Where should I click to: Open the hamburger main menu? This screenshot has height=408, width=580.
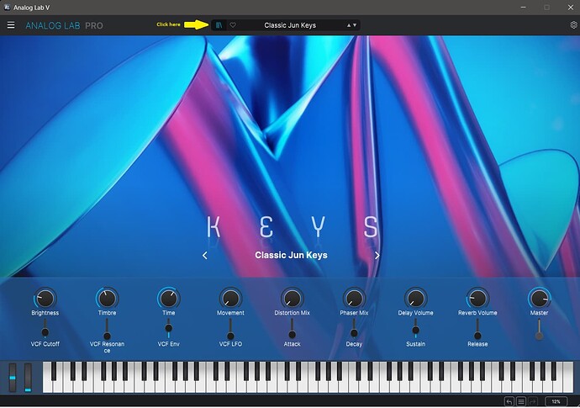click(11, 24)
